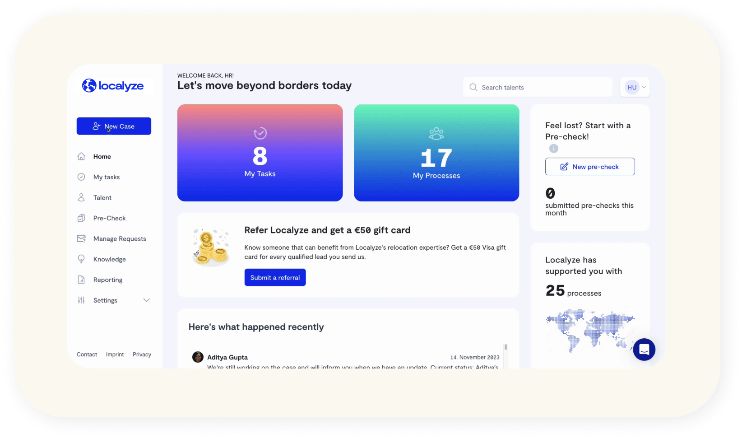Click the Localyze globe logo
This screenshot has height=439, width=742.
tap(89, 85)
